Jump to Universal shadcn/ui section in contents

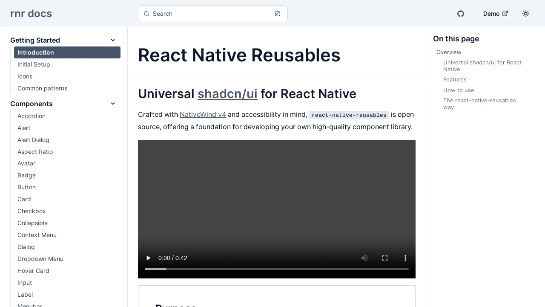click(482, 66)
